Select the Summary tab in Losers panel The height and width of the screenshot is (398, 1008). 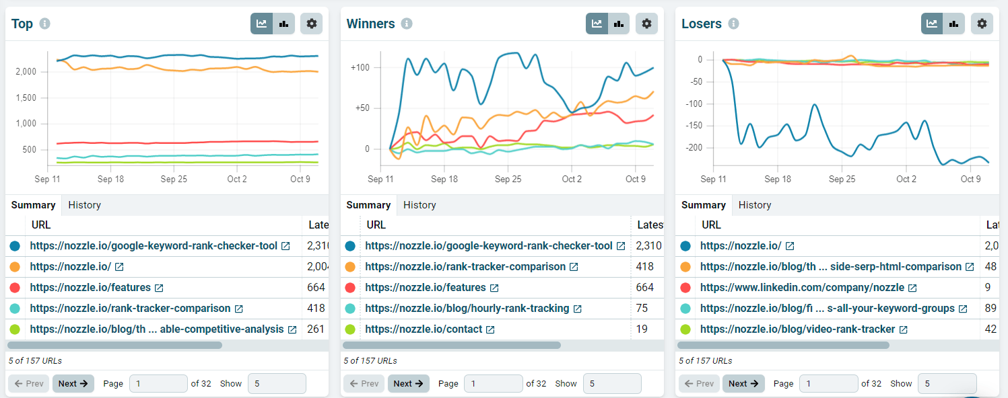(704, 205)
